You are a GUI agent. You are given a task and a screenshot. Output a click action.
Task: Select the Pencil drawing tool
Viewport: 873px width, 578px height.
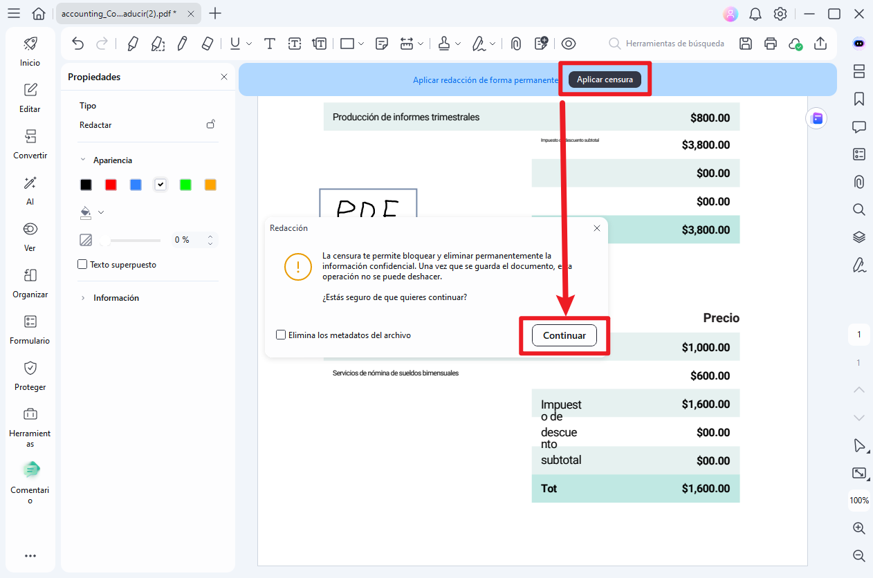182,43
